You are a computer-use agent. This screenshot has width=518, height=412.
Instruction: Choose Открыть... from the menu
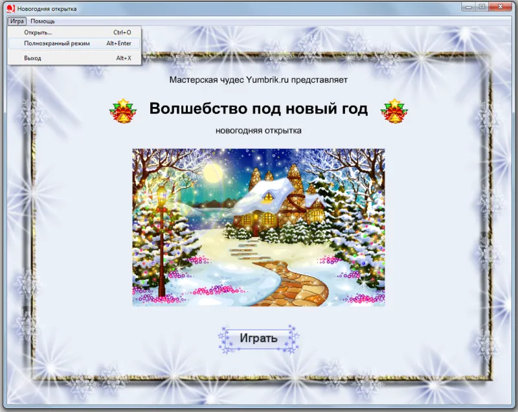(74, 32)
